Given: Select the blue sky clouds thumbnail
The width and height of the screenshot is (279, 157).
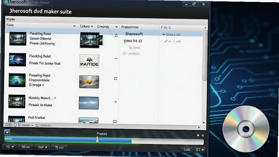Looking at the screenshot, I should [89, 103].
